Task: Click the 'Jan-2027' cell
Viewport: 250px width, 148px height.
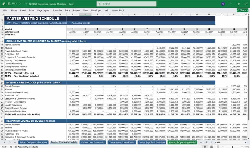Action: [73, 32]
